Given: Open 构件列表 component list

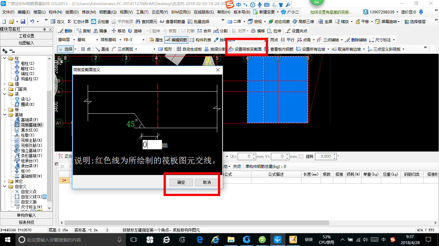Looking at the screenshot, I should point(201,40).
